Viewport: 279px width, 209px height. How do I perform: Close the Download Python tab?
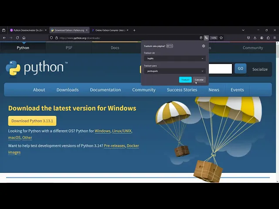pyautogui.click(x=87, y=30)
